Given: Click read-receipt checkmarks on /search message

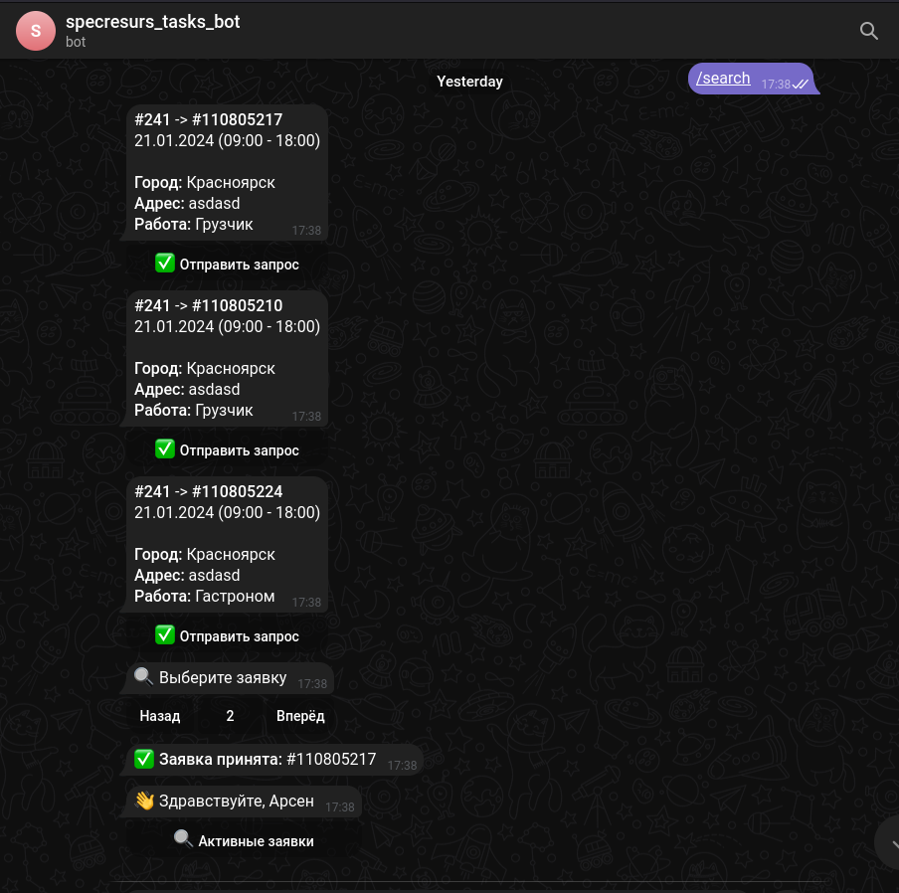Looking at the screenshot, I should pos(801,85).
